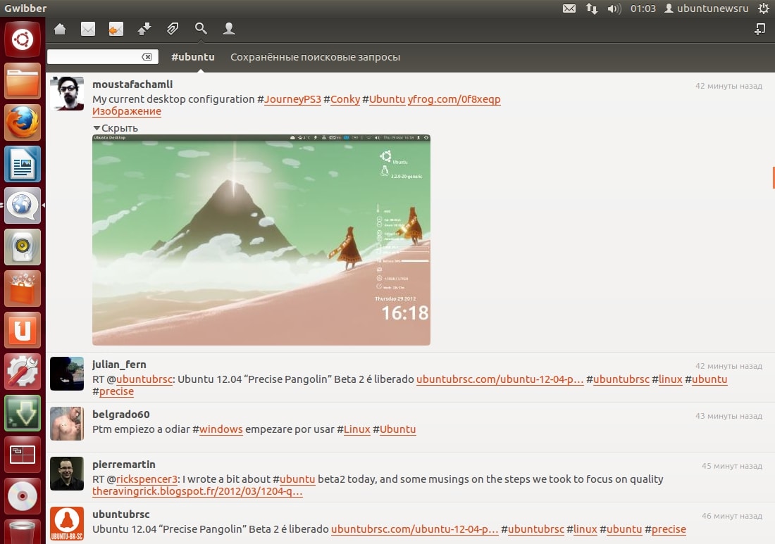Click the username julian_fern
Screen dimensions: 775x544
coord(119,365)
